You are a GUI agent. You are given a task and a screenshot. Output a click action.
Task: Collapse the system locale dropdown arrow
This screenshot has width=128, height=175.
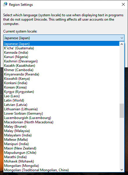[122, 38]
